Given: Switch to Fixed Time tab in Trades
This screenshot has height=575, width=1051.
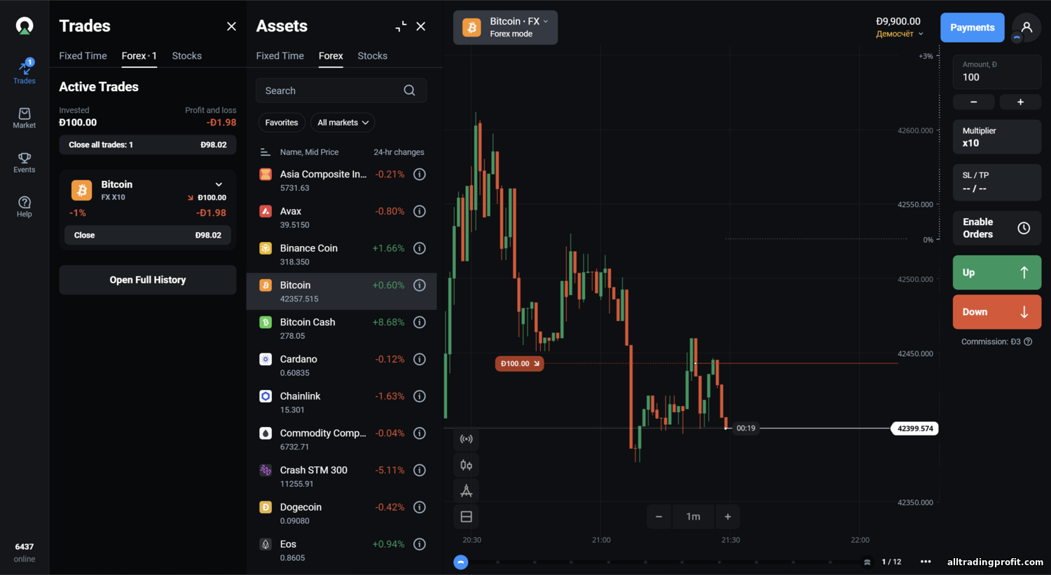Looking at the screenshot, I should click(83, 56).
